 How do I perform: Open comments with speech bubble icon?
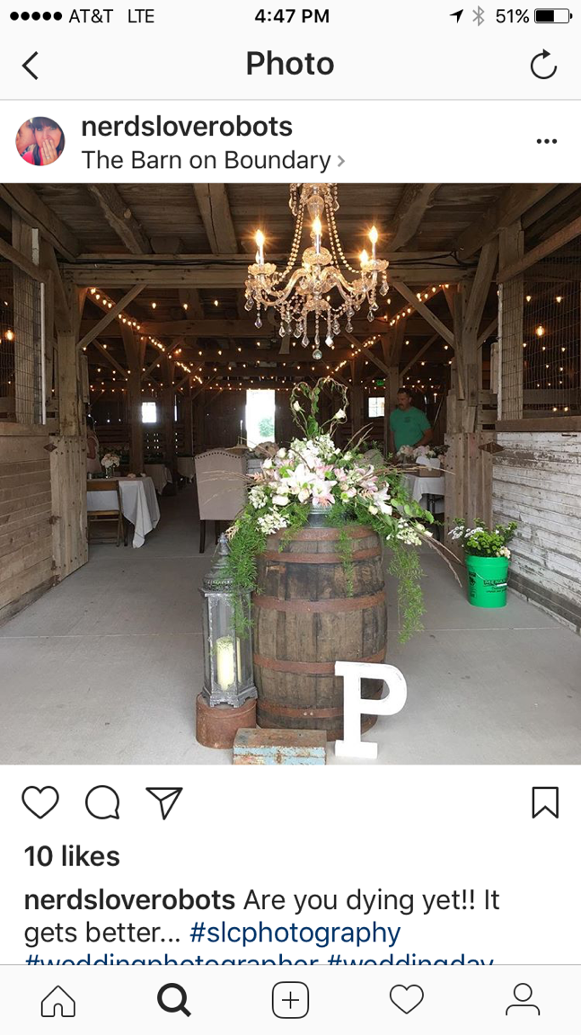(x=102, y=802)
